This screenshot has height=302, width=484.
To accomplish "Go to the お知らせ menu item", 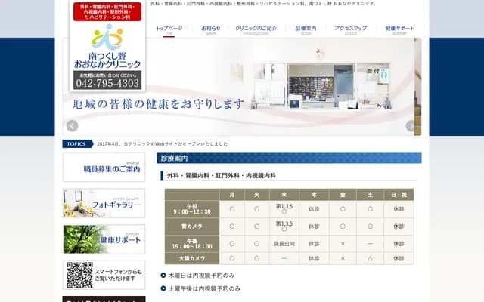I will tap(211, 30).
